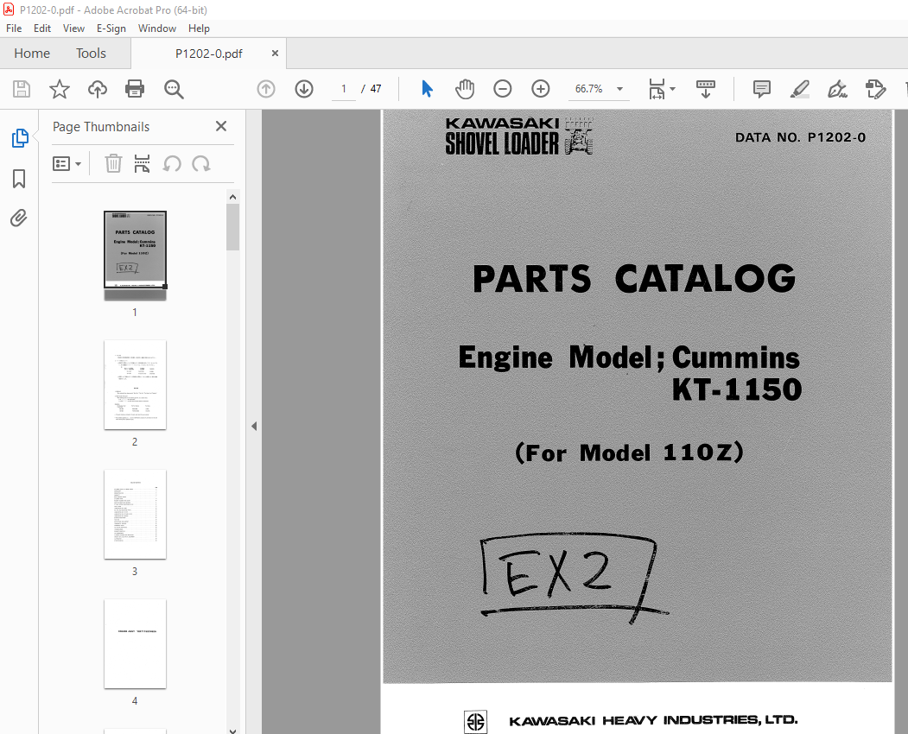This screenshot has height=734, width=908.
Task: Select the Highlight text tool
Action: [x=800, y=89]
